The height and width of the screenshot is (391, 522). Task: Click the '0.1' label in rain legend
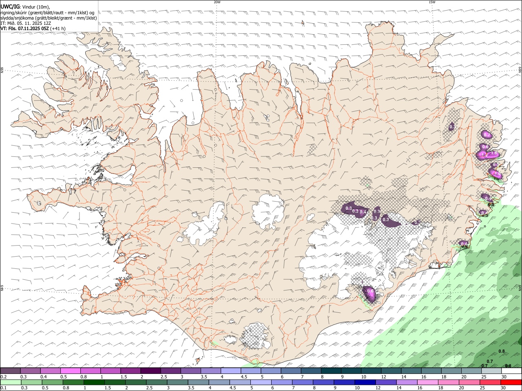coord(4,388)
